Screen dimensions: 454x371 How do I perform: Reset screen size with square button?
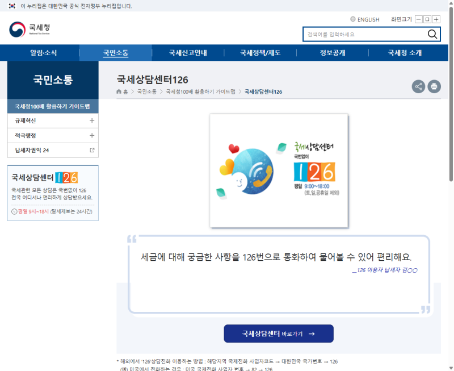(x=427, y=19)
